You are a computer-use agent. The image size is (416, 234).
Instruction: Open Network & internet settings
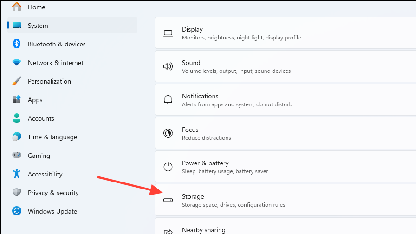(x=72, y=63)
